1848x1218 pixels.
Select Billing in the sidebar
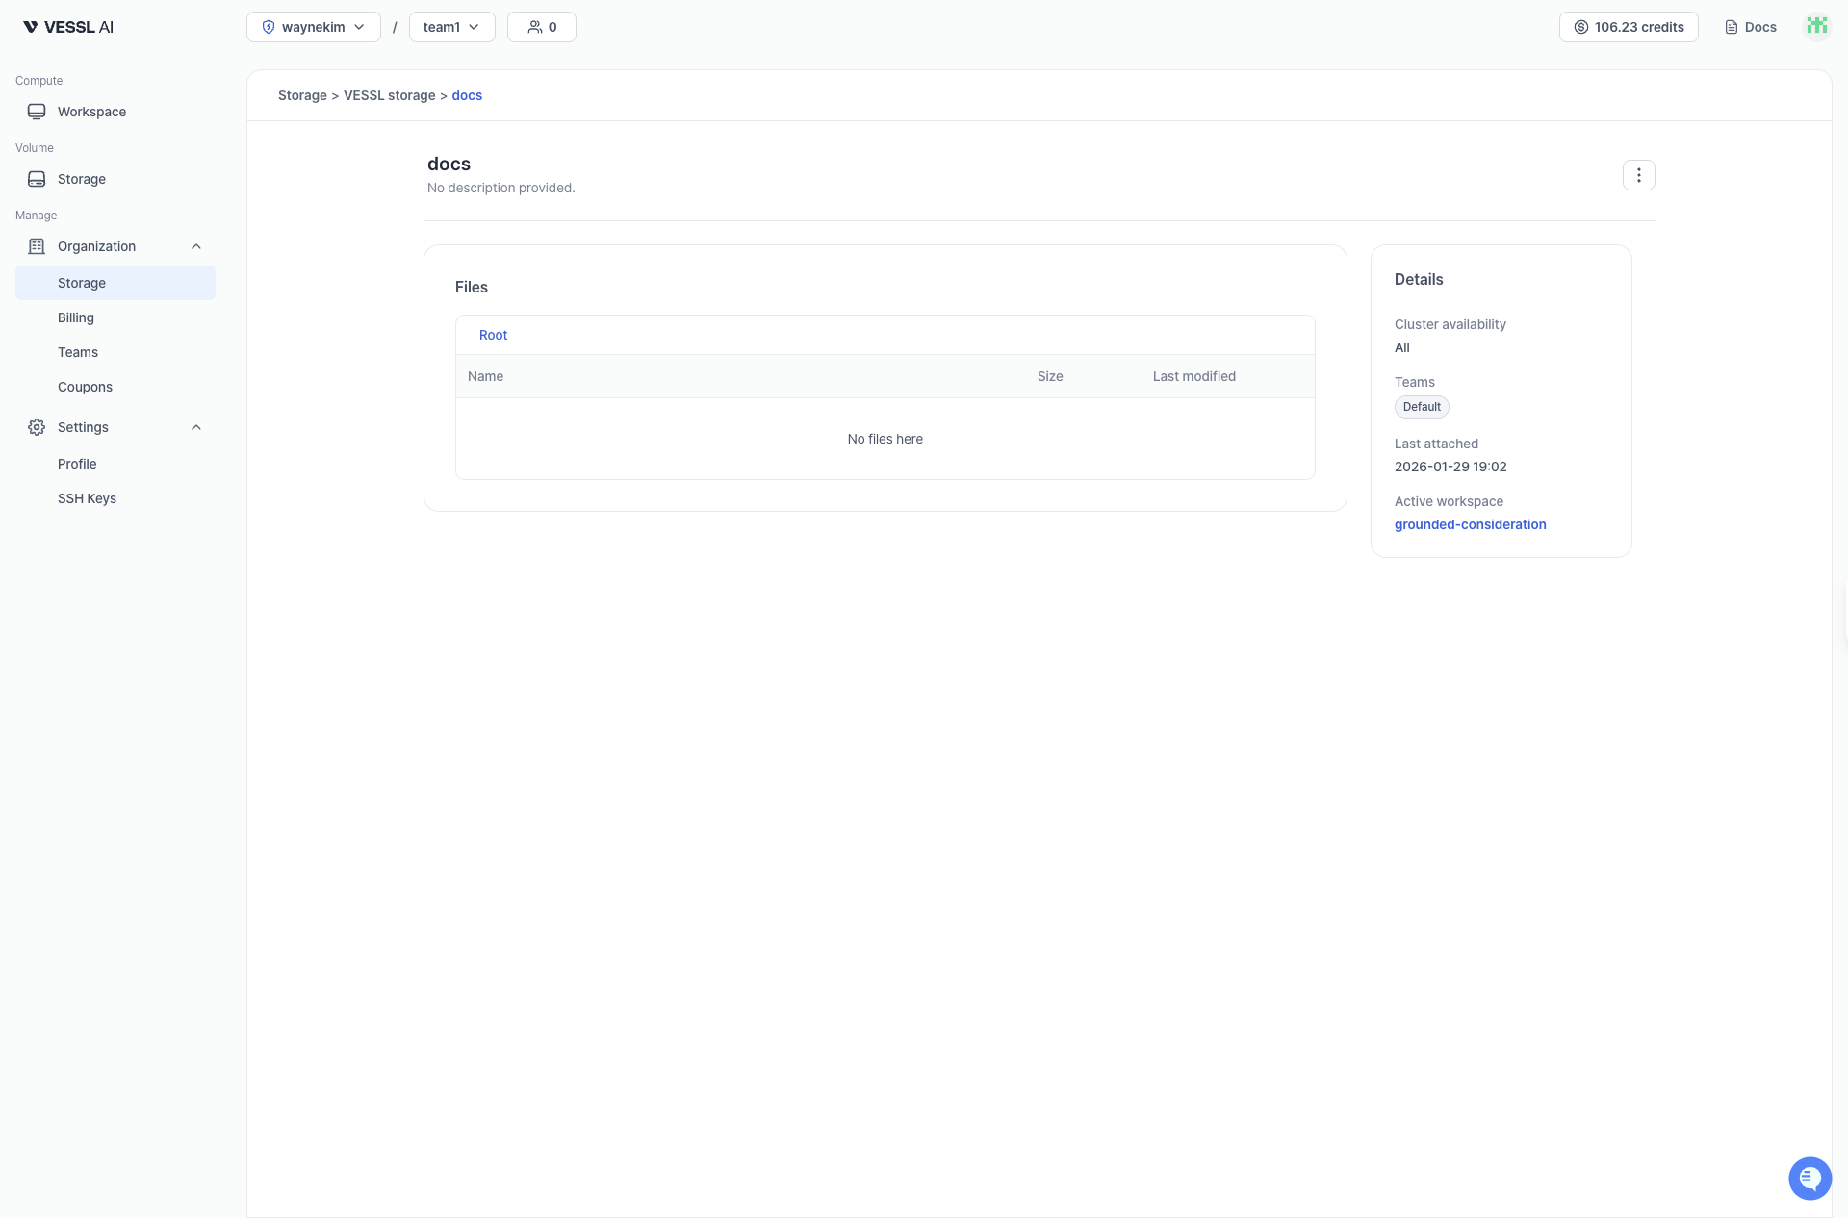coord(75,317)
